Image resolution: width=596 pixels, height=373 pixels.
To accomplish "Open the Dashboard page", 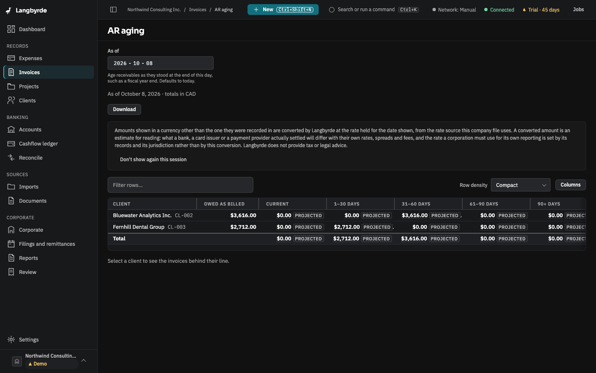I will pyautogui.click(x=49, y=29).
